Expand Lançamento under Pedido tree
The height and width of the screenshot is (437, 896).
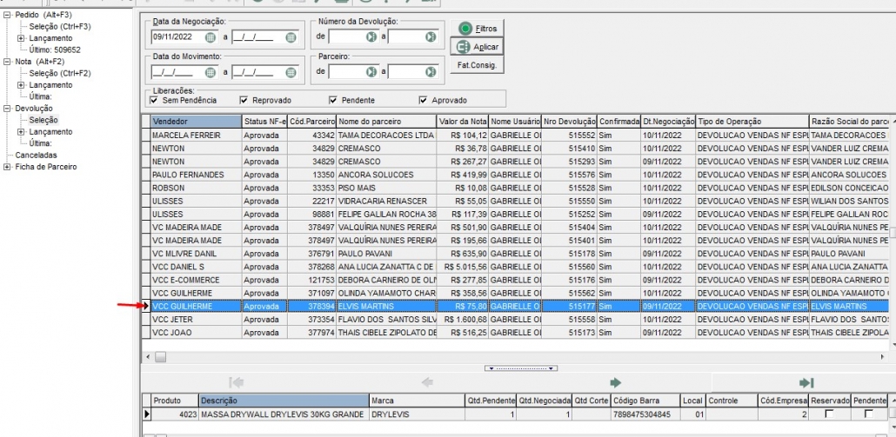[21, 39]
